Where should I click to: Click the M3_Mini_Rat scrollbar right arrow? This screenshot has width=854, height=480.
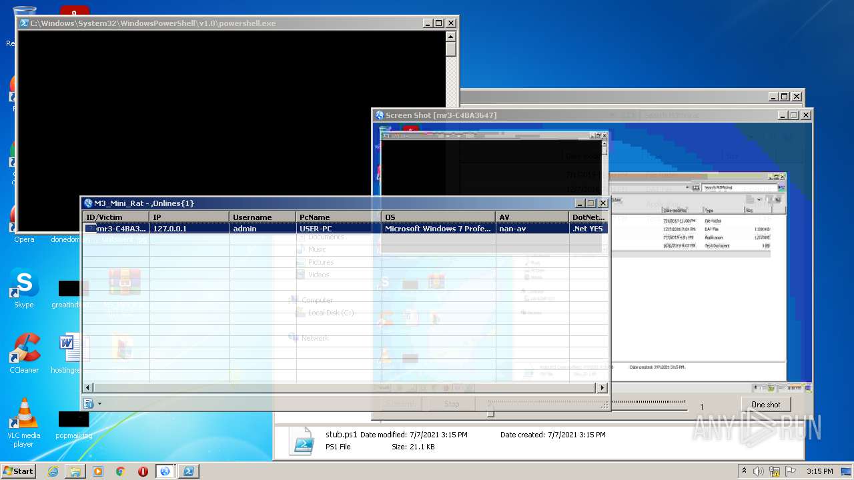pos(602,387)
